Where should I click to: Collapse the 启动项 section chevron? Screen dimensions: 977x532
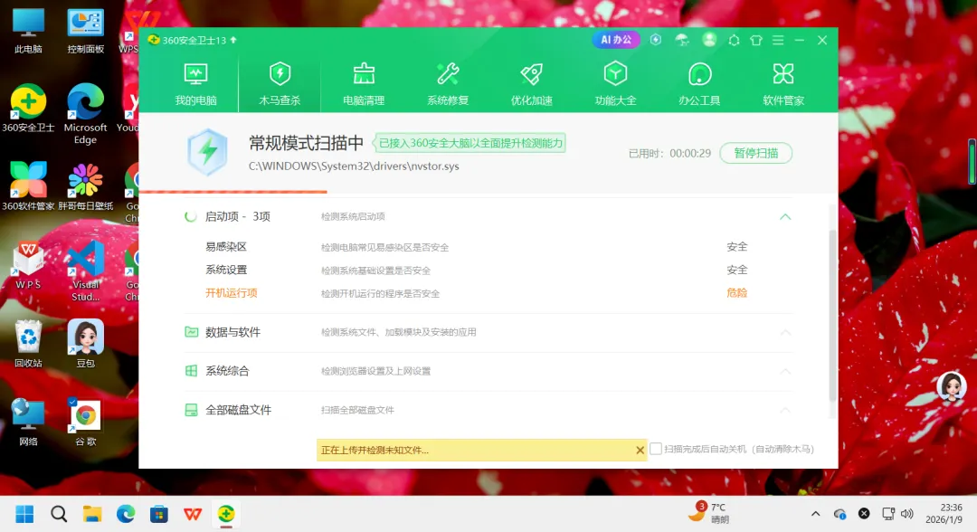click(785, 217)
